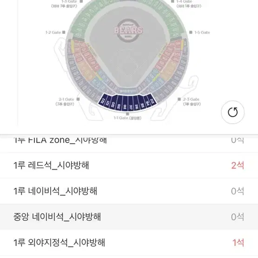Image resolution: width=258 pixels, height=258 pixels.
Task: Select the 1루 FILA zone_시야방해 row
Action: click(129, 144)
